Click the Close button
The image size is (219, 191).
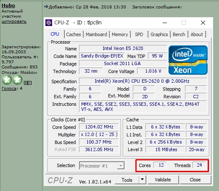[x=195, y=180]
